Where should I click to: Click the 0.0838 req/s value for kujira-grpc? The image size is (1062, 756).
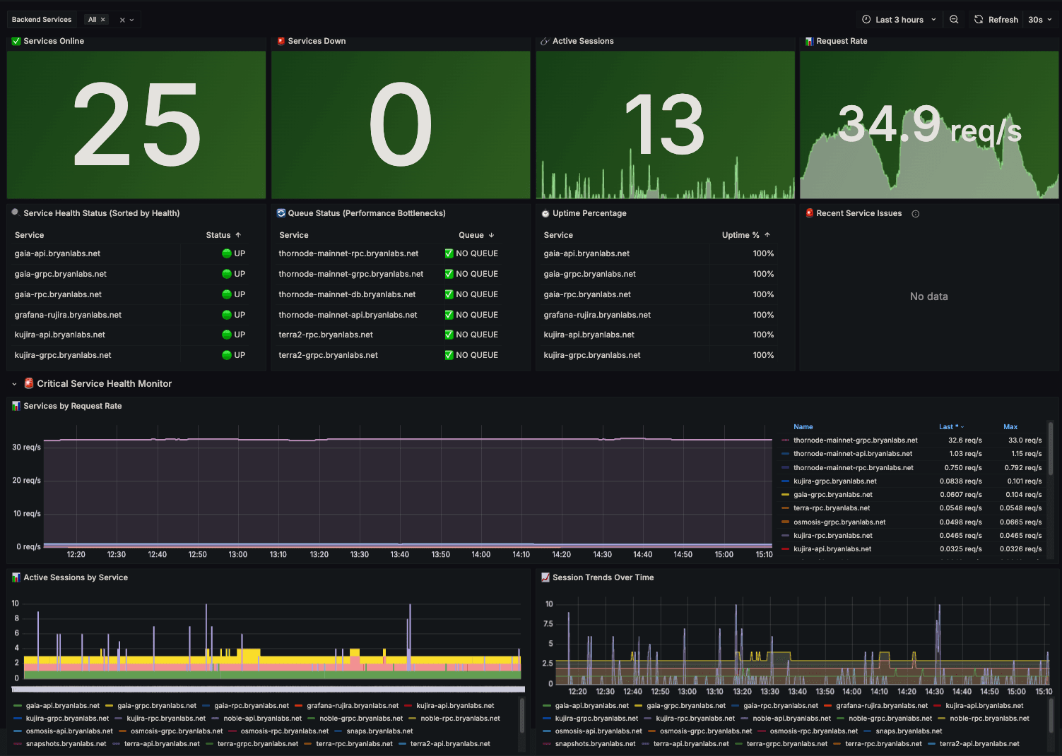pyautogui.click(x=960, y=481)
